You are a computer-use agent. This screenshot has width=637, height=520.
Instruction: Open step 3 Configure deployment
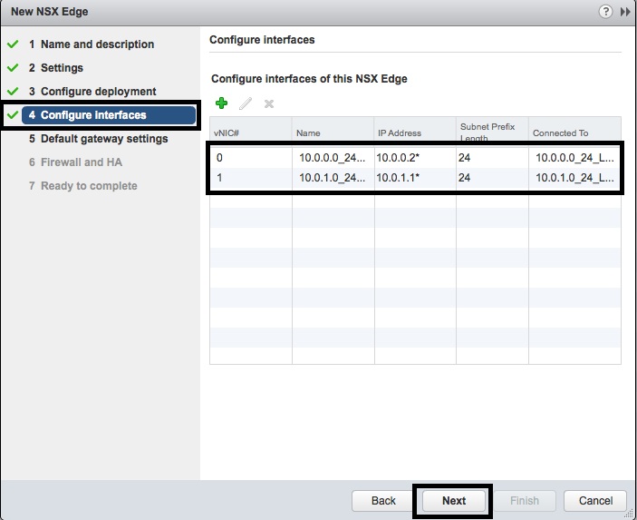(98, 92)
